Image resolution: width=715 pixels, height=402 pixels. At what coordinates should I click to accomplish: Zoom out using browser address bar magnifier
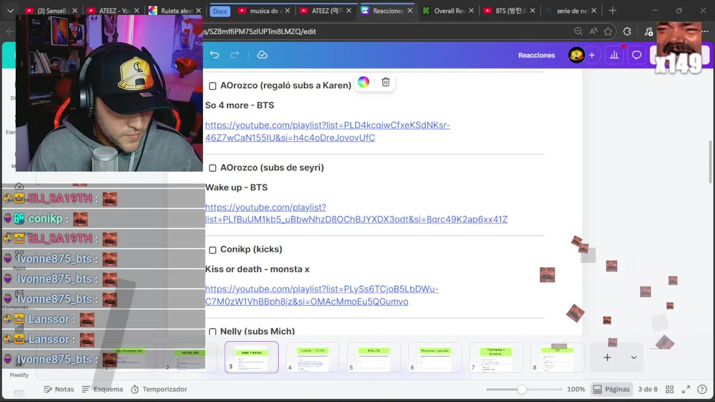578,32
